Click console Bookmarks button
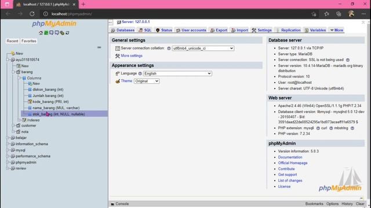The image size is (371, 208). click(314, 204)
